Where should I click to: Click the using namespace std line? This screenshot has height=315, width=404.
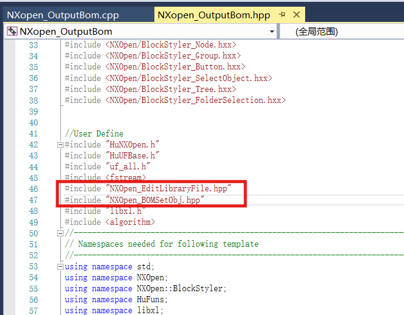tap(109, 267)
